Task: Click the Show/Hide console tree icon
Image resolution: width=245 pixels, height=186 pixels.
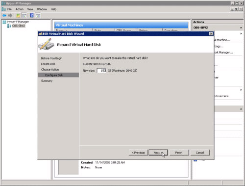Action: 24,16
